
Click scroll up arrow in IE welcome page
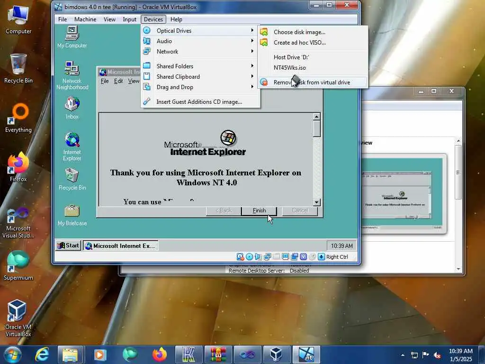316,117
